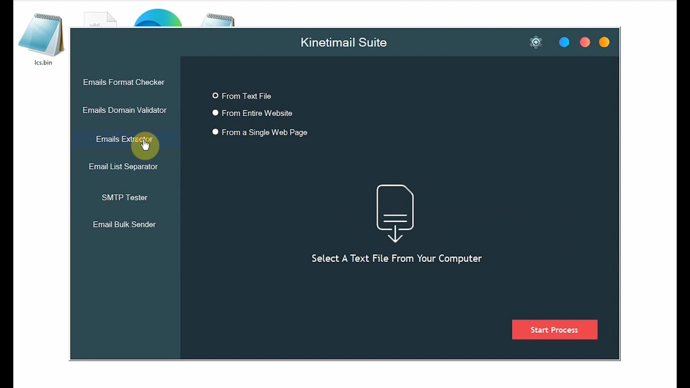Open the settings gear icon
Screen dimensions: 690x388
point(535,42)
